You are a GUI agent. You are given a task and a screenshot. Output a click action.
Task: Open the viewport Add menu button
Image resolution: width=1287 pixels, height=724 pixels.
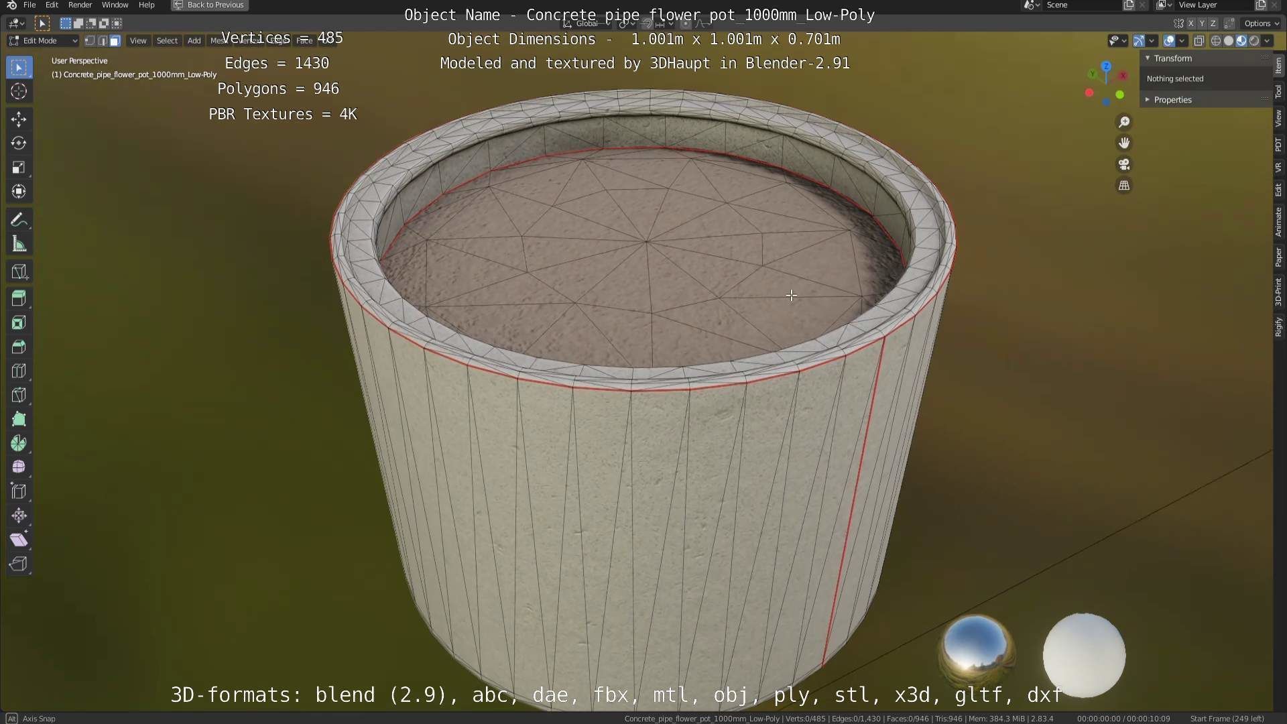pos(194,41)
